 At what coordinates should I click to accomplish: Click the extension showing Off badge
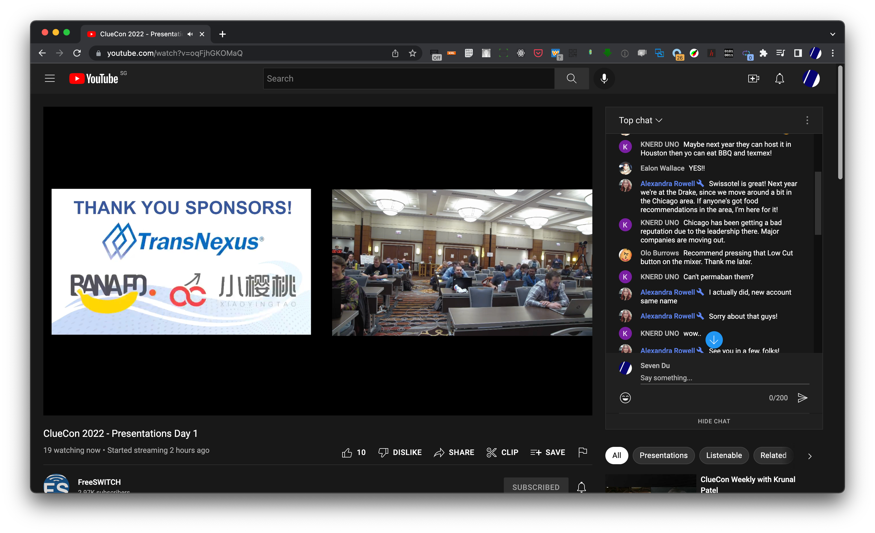435,54
